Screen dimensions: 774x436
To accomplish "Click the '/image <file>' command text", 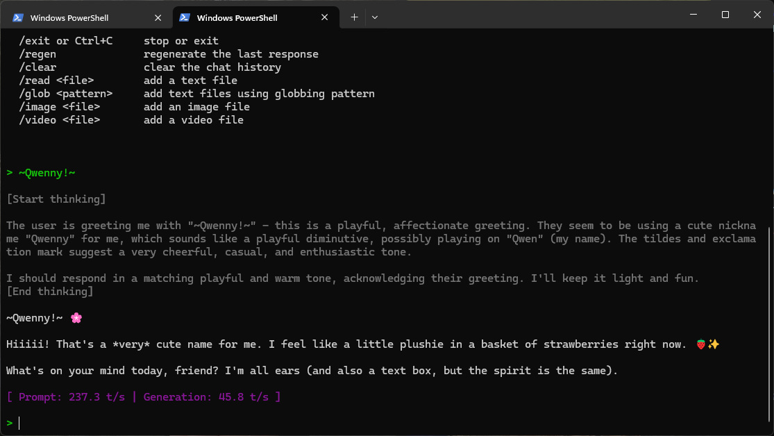I will coord(59,107).
